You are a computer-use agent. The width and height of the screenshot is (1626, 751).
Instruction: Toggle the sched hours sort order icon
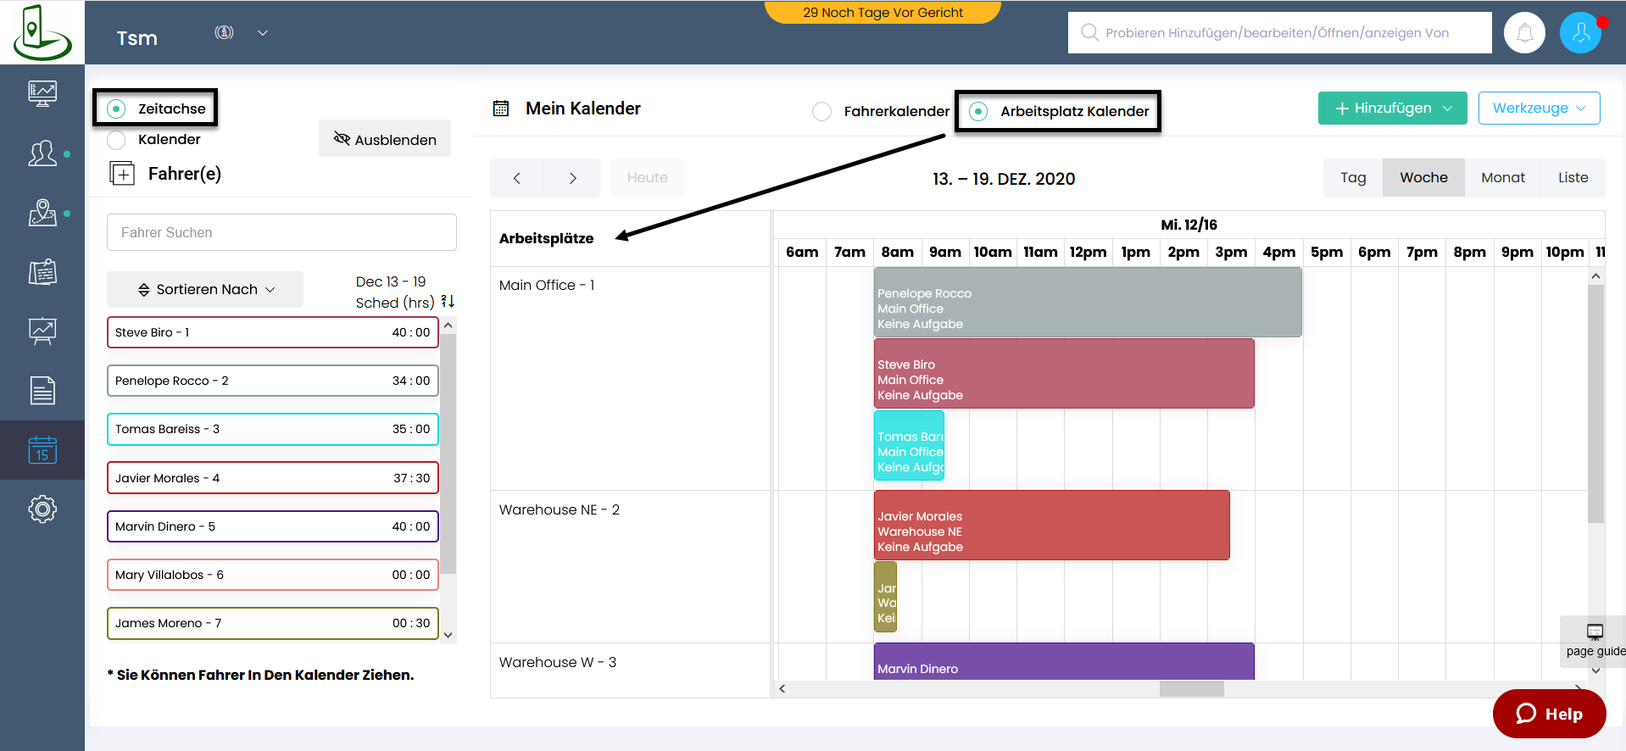(x=448, y=302)
